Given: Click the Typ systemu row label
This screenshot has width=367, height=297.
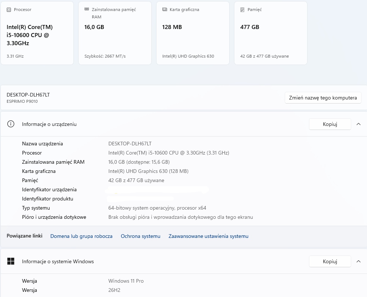Looking at the screenshot, I should (x=36, y=208).
